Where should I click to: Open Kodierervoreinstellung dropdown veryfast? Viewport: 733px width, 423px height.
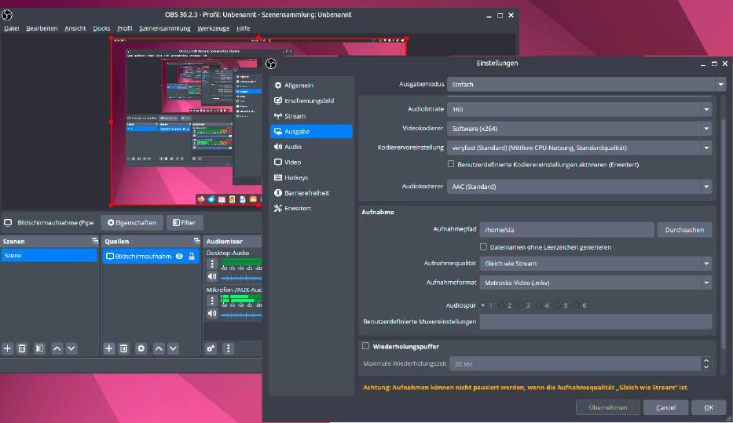580,148
